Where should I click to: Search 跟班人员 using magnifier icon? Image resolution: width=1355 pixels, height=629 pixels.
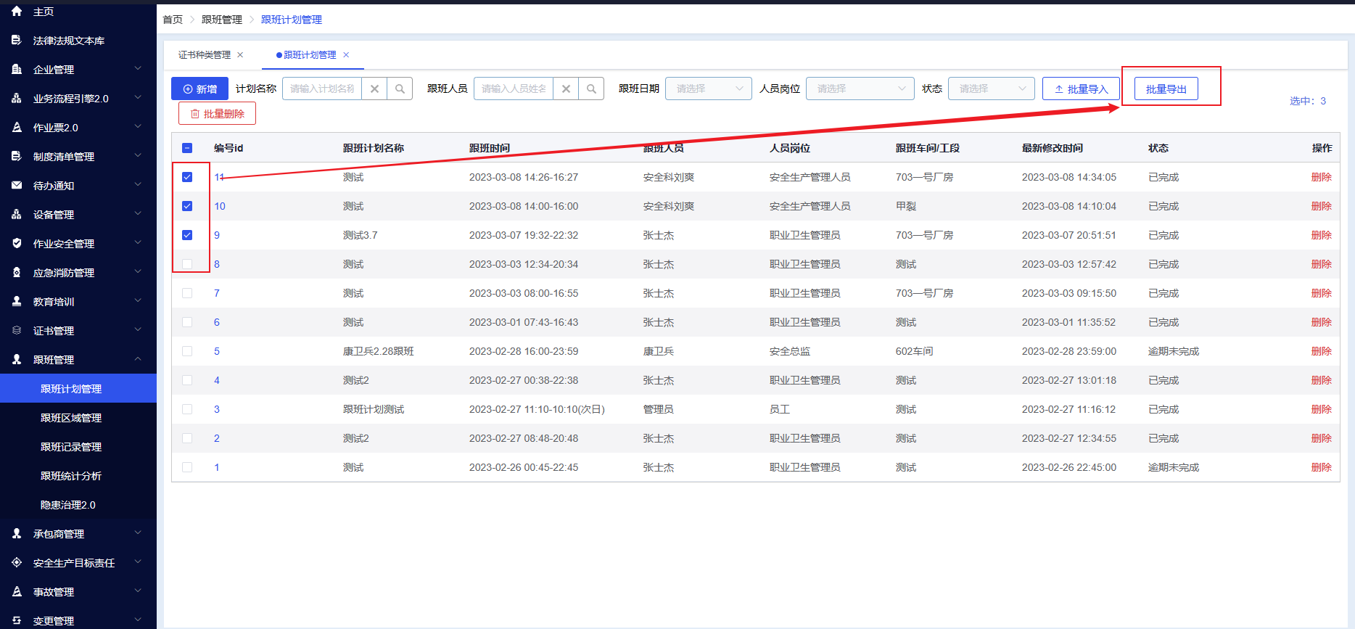point(591,89)
